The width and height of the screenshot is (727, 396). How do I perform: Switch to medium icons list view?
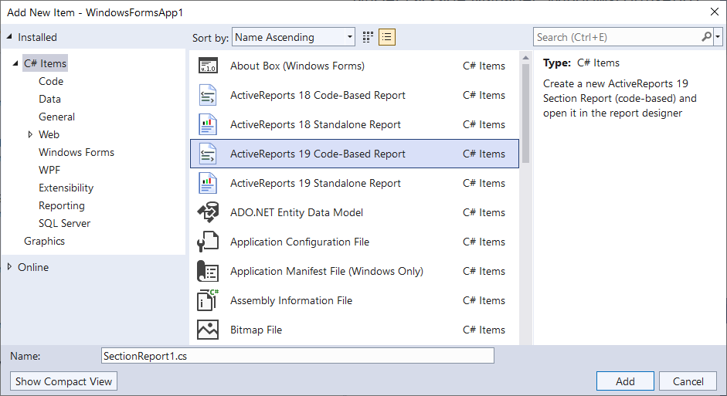(x=387, y=37)
